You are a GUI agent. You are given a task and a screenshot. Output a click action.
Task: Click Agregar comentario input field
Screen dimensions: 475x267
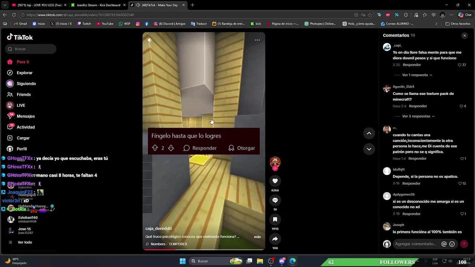coord(416,244)
